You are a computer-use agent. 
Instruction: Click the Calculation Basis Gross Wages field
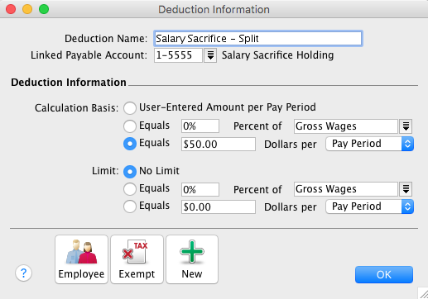(346, 126)
